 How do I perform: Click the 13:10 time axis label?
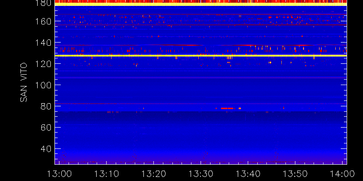(x=106, y=174)
